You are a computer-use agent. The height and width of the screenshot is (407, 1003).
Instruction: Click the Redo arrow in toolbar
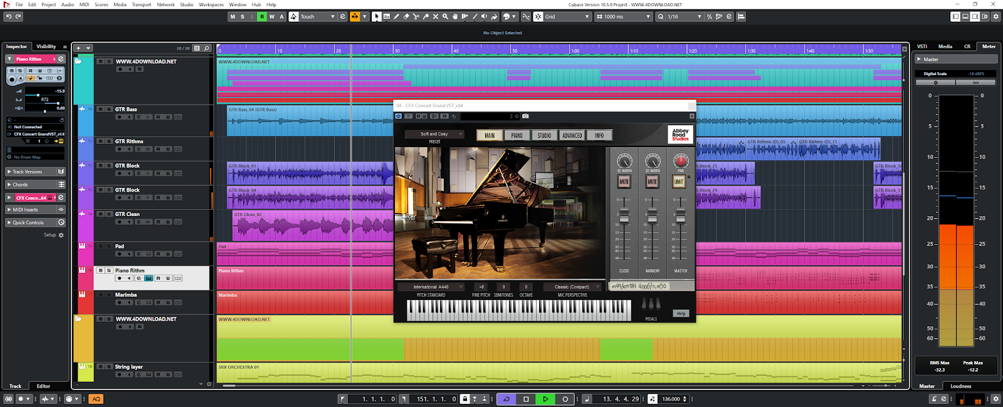(x=18, y=16)
